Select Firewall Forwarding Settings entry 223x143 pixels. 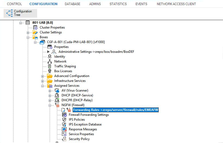coord(89,115)
